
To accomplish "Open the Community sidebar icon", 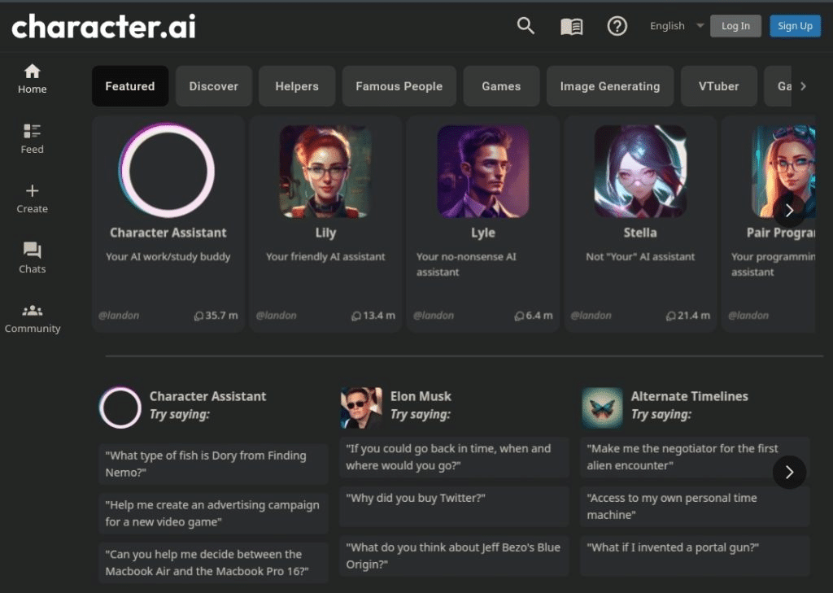I will pyautogui.click(x=33, y=318).
